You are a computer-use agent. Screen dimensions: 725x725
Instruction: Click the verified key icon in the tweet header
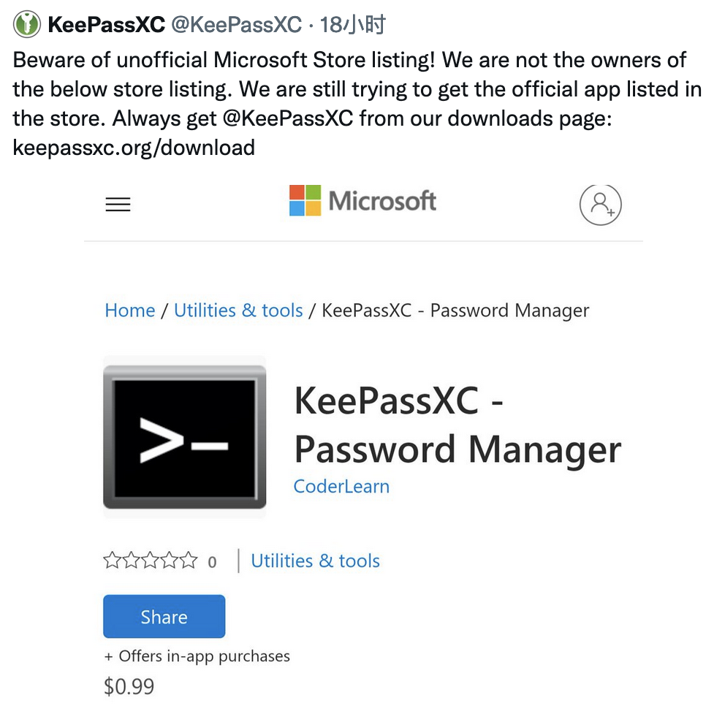click(x=27, y=23)
